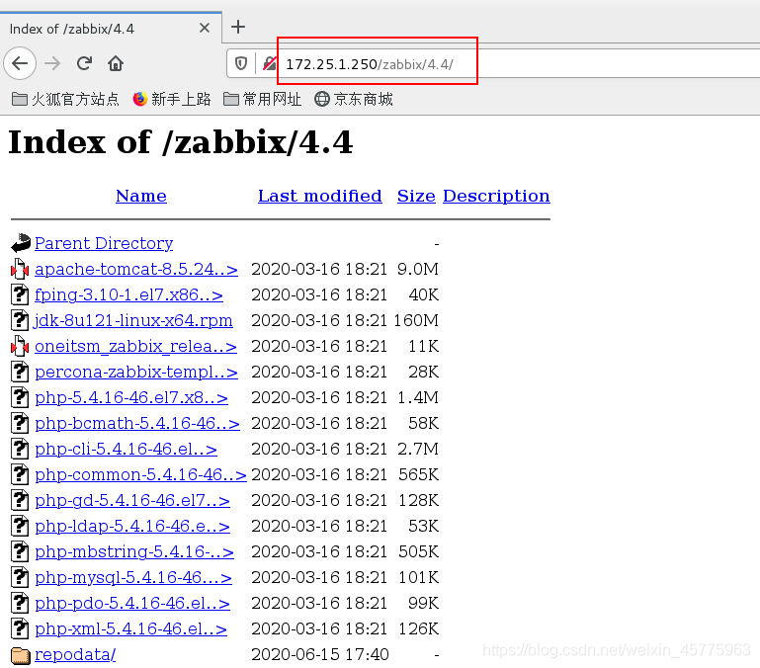This screenshot has height=668, width=760.
Task: Click the file icon beside php-pdo
Action: click(20, 603)
